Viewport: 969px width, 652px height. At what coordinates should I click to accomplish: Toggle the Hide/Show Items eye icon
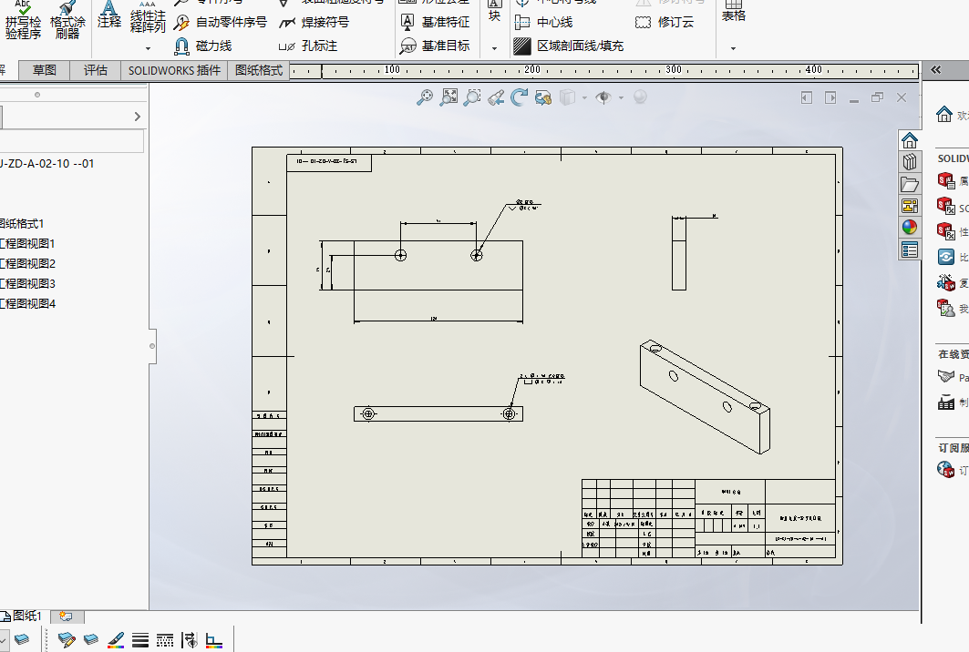tap(603, 97)
